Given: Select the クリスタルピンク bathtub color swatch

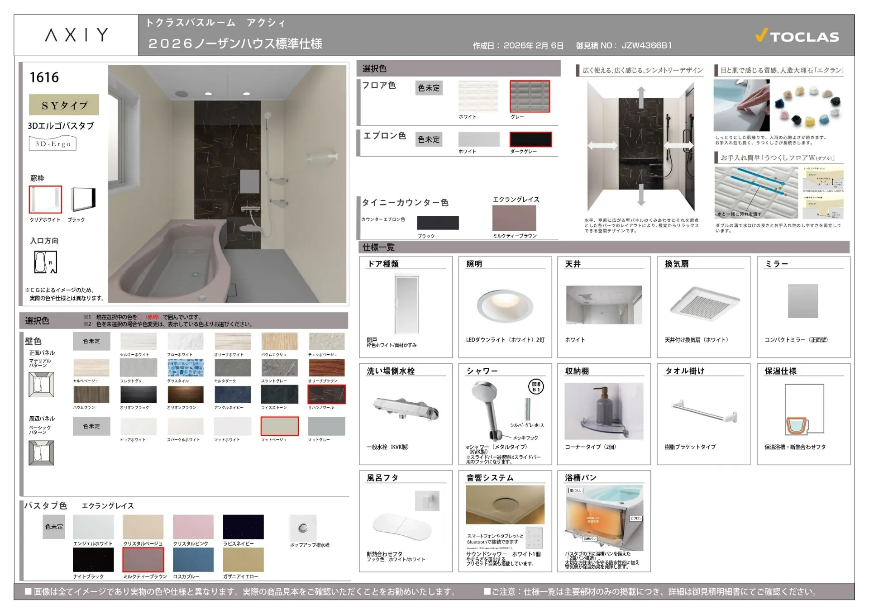Looking at the screenshot, I should tap(193, 526).
